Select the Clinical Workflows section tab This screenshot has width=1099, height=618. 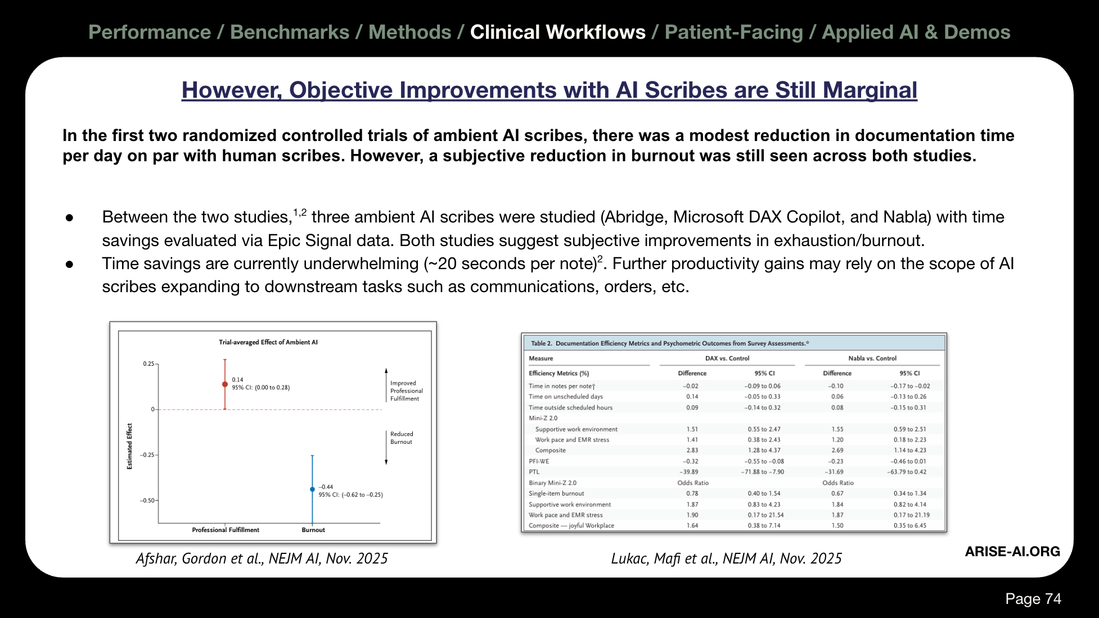point(557,32)
